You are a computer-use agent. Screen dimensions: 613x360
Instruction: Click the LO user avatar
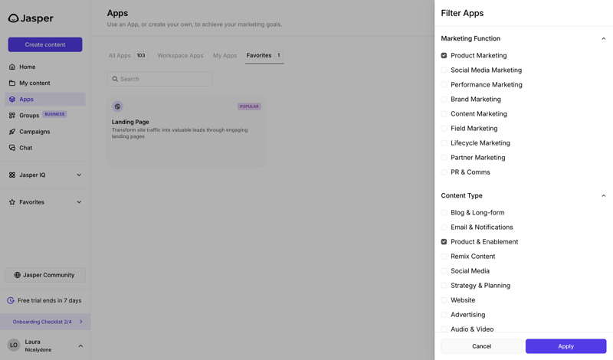click(x=14, y=345)
